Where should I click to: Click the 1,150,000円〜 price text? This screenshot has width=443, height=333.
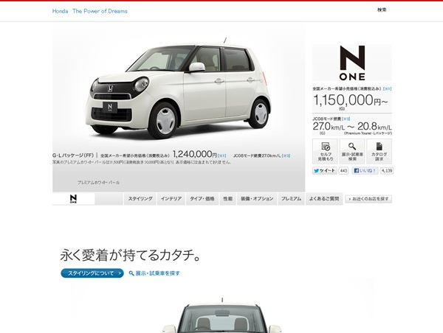click(x=351, y=100)
